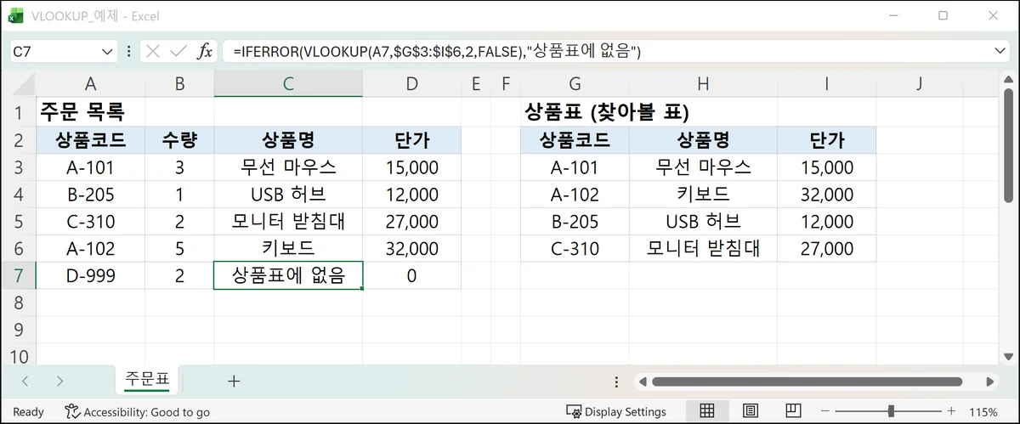Click zoom in plus button
Screen dimensions: 1020x424
click(951, 411)
